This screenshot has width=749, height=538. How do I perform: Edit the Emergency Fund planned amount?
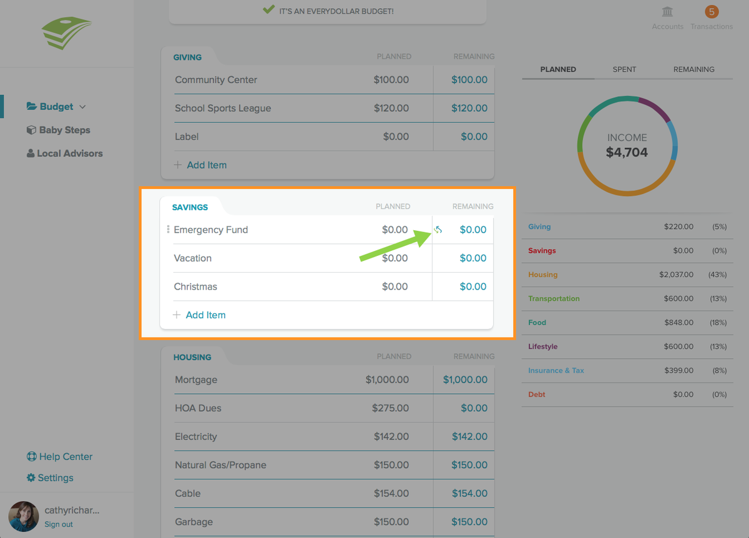(x=395, y=230)
